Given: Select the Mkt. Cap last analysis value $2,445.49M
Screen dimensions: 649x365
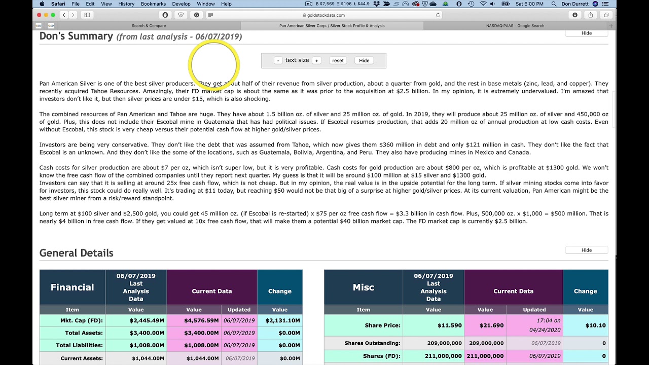Looking at the screenshot, I should pyautogui.click(x=147, y=320).
